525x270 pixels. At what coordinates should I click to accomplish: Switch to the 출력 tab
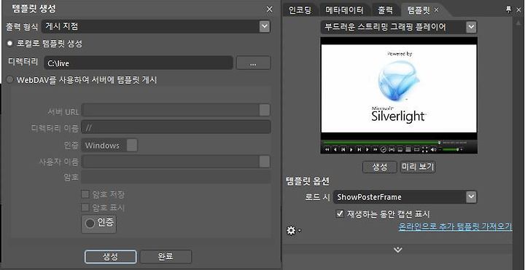pos(385,10)
